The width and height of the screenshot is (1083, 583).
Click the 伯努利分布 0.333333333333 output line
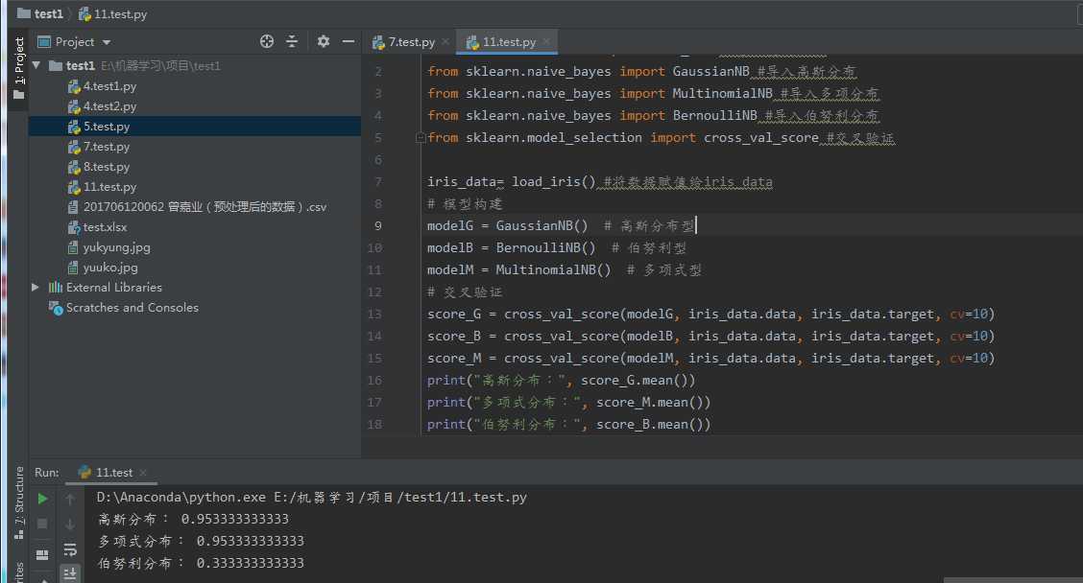(x=201, y=563)
